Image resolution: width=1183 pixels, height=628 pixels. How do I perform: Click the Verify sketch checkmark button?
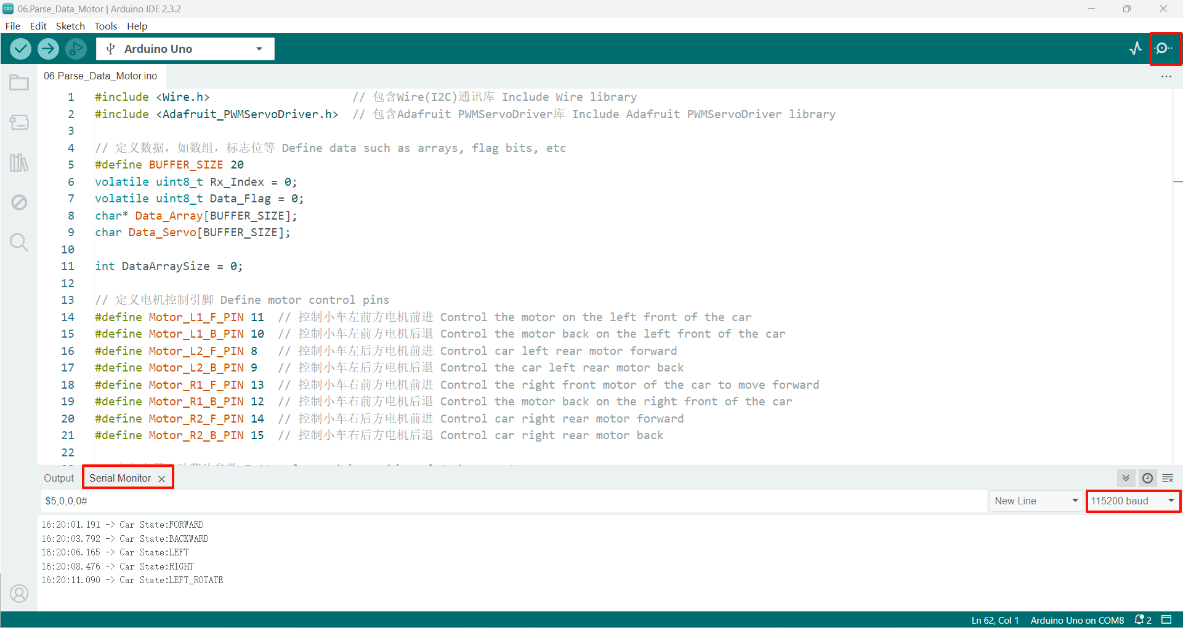(x=21, y=49)
